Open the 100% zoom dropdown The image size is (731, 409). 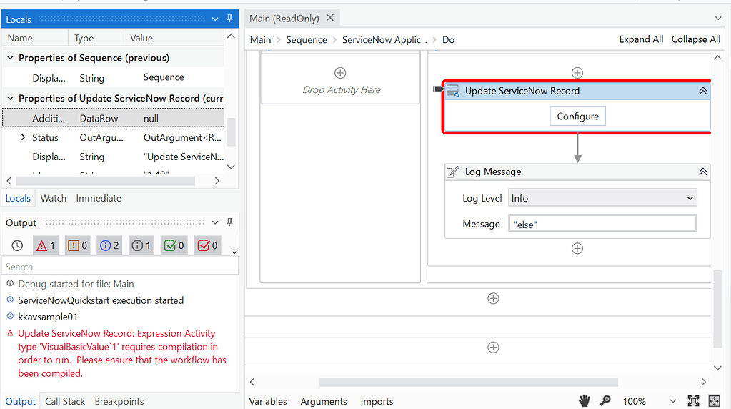point(672,401)
